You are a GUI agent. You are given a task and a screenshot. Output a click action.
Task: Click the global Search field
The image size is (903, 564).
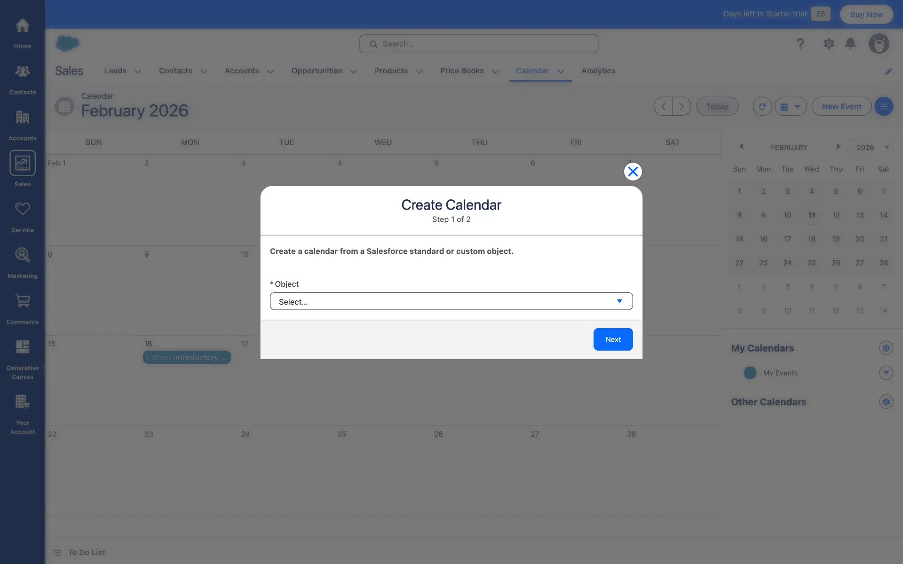pyautogui.click(x=479, y=44)
